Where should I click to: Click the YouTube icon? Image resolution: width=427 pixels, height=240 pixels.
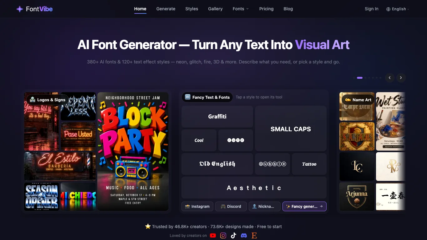[213, 236]
